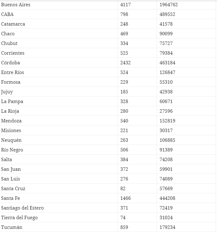Click the Catamarca value 41578

point(166,24)
